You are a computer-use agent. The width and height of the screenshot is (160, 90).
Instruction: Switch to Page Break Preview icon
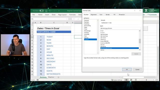pyautogui.click(x=136, y=80)
